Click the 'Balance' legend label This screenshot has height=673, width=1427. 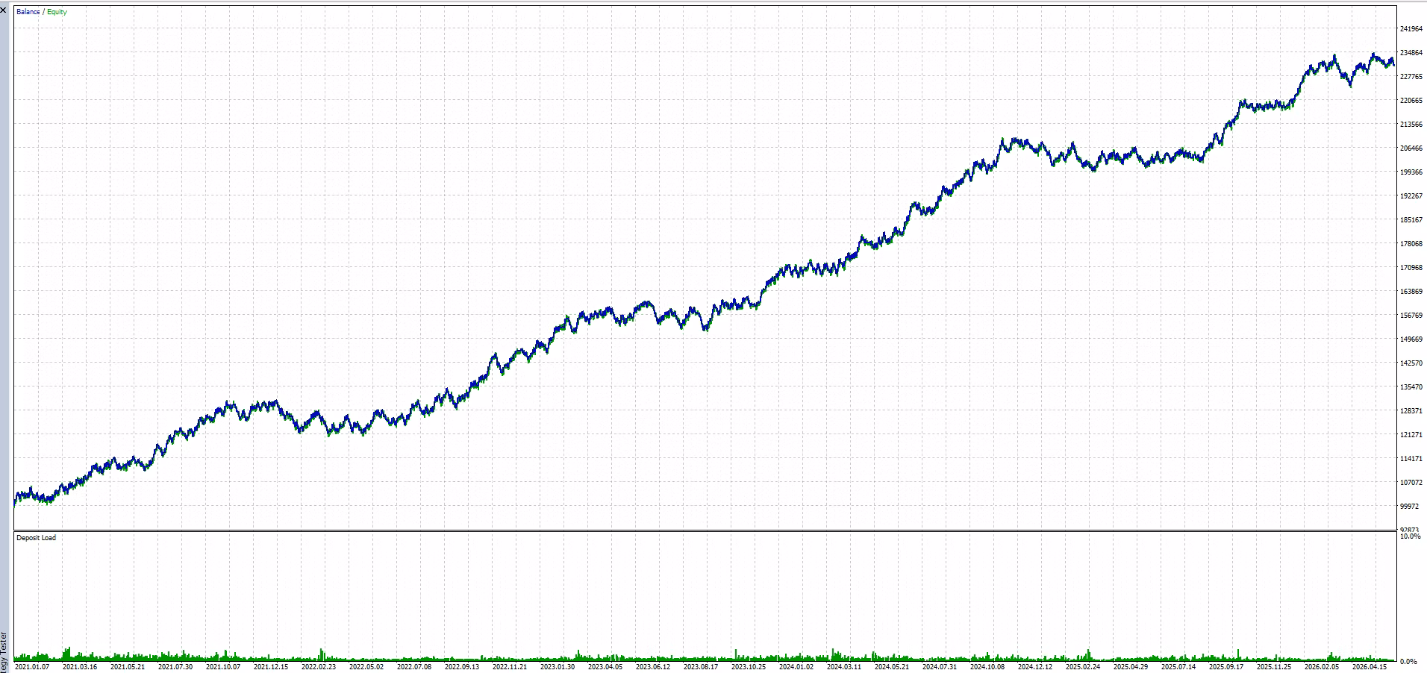click(28, 12)
